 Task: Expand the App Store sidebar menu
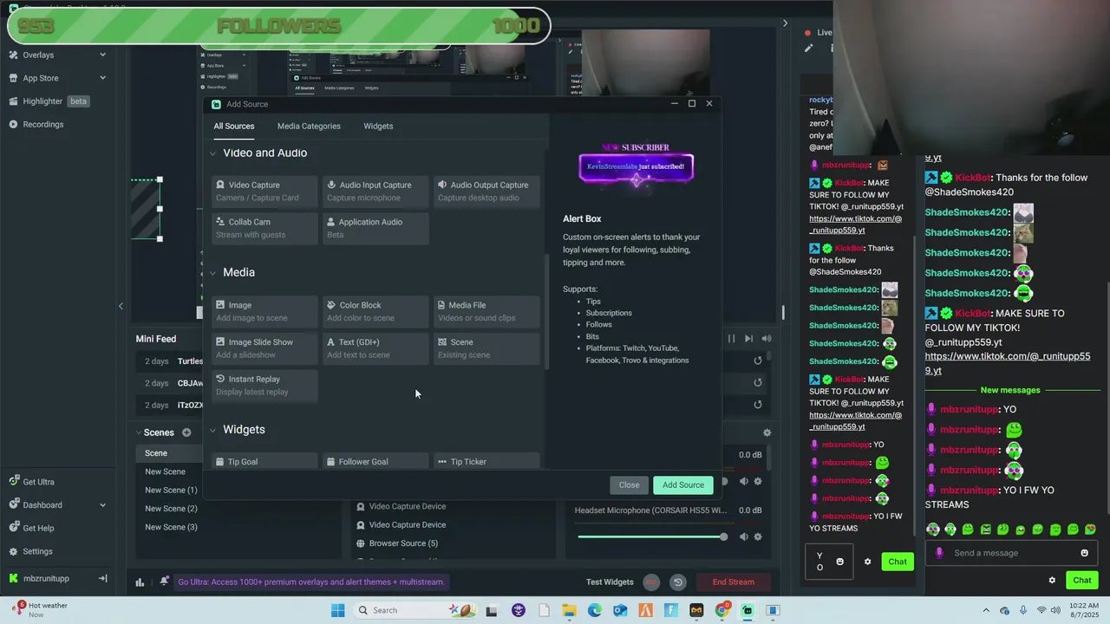pyautogui.click(x=102, y=78)
